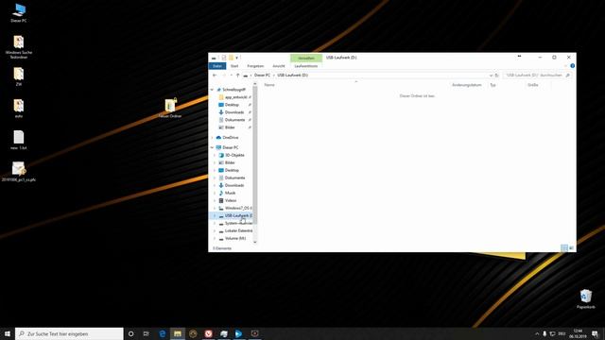Go back with the navigation arrow
The height and width of the screenshot is (340, 605).
pos(215,76)
